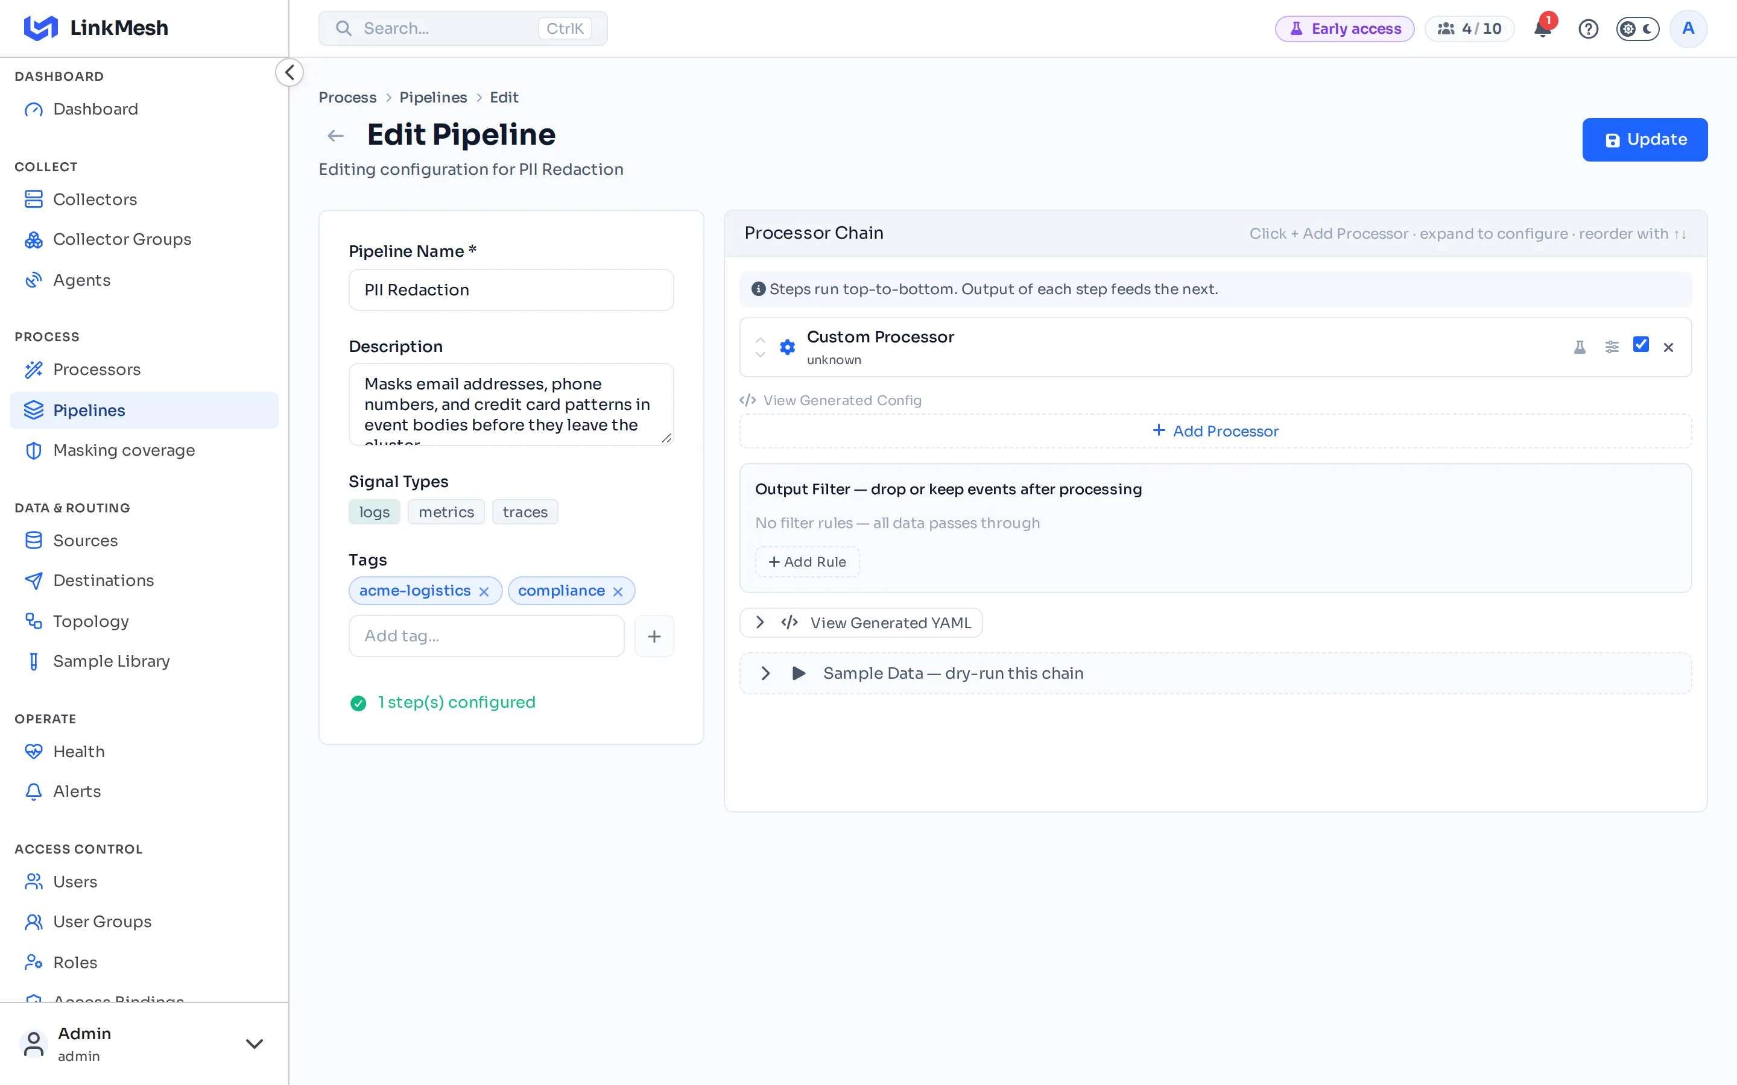Open Sample Library in sidebar
Screen dimensions: 1737x1085
pyautogui.click(x=144, y=661)
